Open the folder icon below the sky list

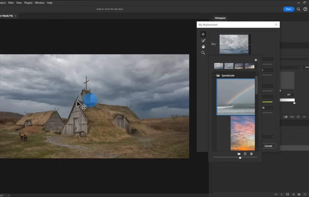(x=239, y=154)
